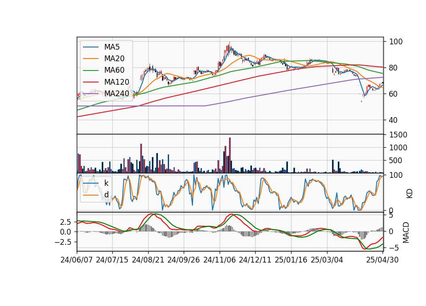Click the MA60 legend label
The height and width of the screenshot is (306, 426).
pos(114,71)
